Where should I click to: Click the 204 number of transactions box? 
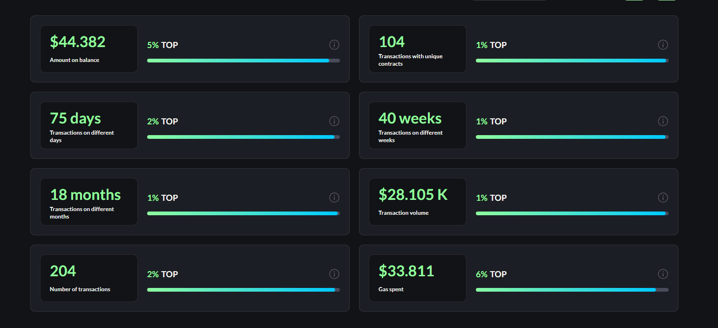[x=89, y=278]
